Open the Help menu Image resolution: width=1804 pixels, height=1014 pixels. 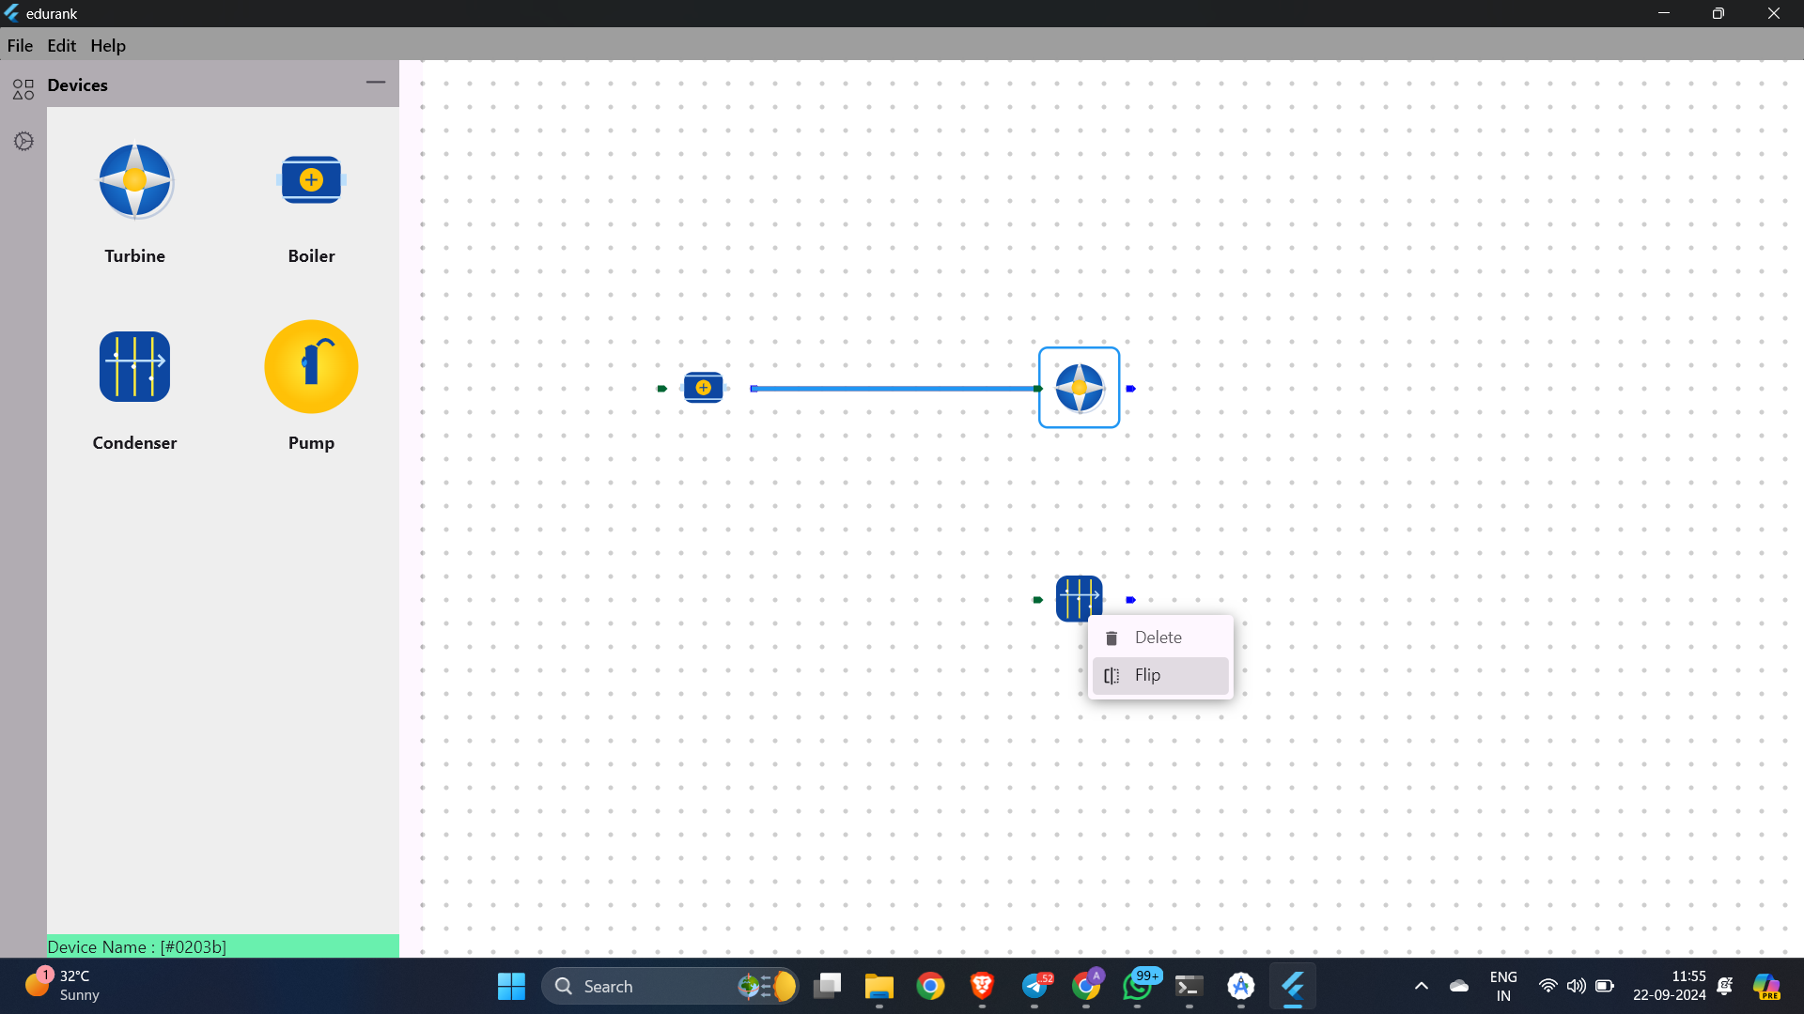(x=108, y=45)
